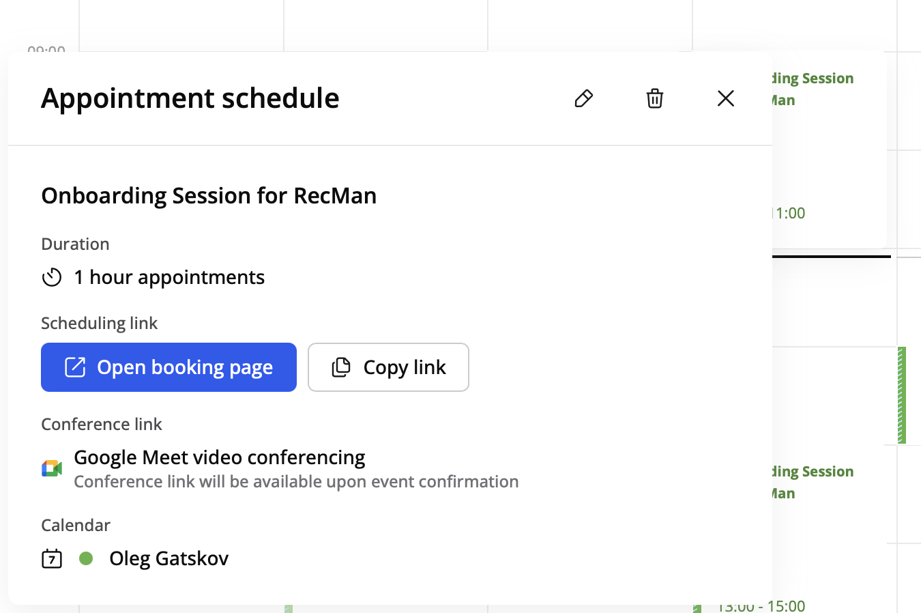Click the Open booking page button

point(169,367)
